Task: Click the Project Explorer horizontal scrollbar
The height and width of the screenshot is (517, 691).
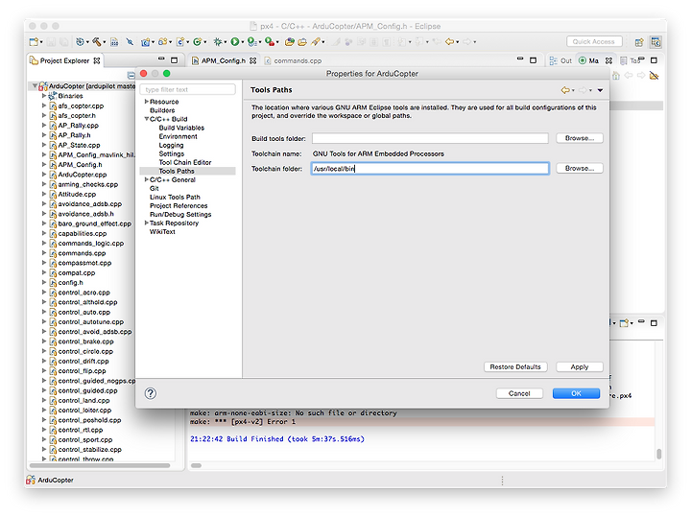Action: tap(100, 465)
